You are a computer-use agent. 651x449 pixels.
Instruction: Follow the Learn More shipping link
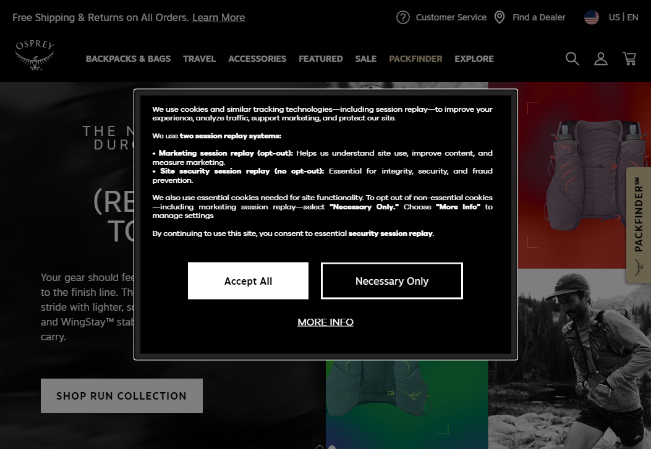pos(218,17)
